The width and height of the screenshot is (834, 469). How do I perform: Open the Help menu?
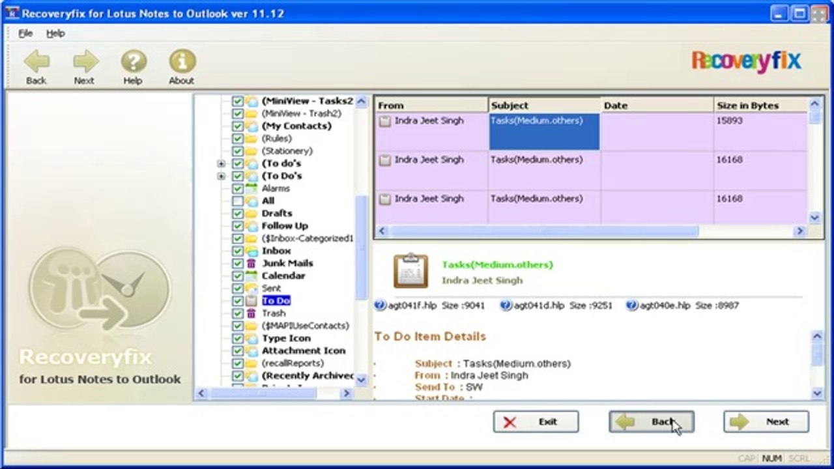pos(55,33)
